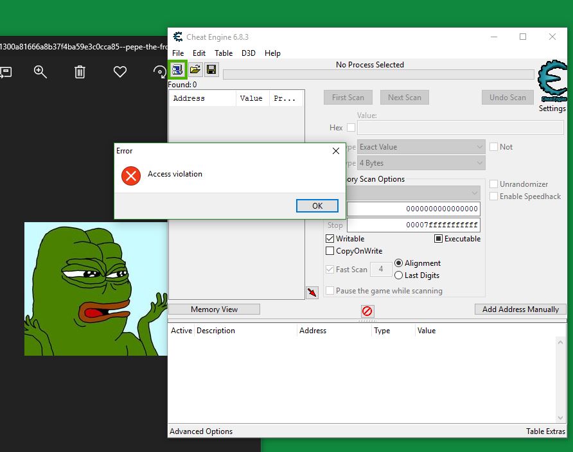
Task: Select the Last Digits radio button
Action: 399,275
